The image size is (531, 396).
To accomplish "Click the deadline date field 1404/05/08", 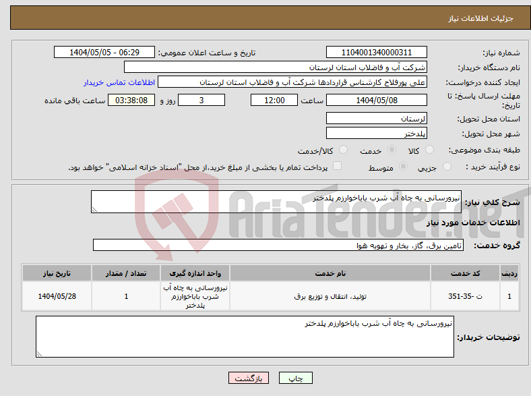I will [x=376, y=100].
